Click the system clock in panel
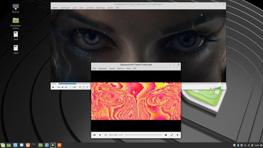This screenshot has height=148, width=263. (256, 145)
